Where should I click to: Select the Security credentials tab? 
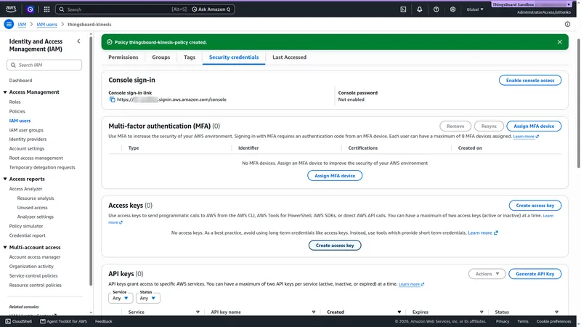234,57
